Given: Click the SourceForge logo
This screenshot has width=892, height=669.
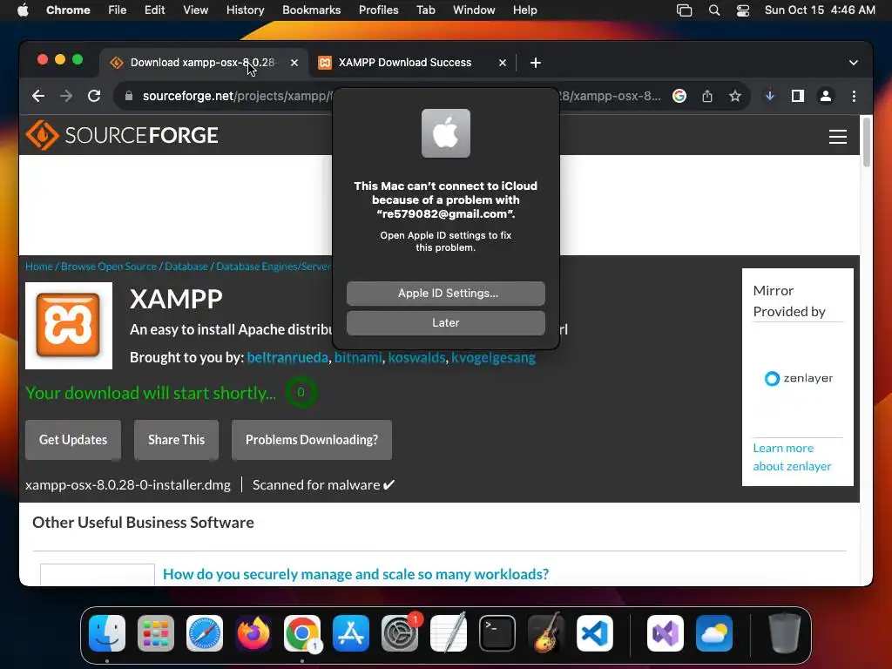Looking at the screenshot, I should (x=122, y=135).
